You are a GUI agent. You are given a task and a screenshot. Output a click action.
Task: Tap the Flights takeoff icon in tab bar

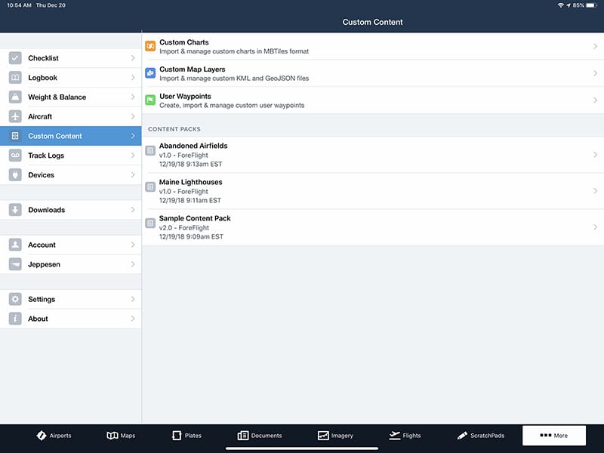(x=395, y=436)
